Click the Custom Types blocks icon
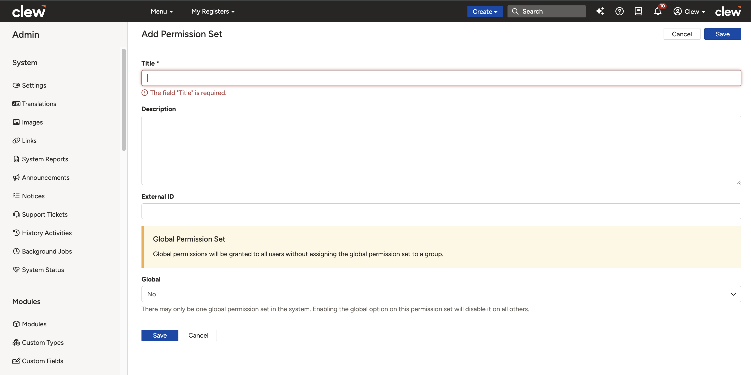 16,342
